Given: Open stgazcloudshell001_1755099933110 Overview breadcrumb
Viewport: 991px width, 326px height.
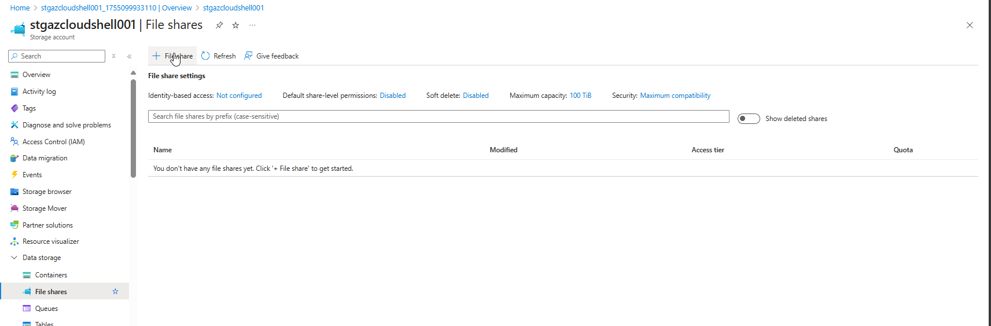Looking at the screenshot, I should 116,8.
